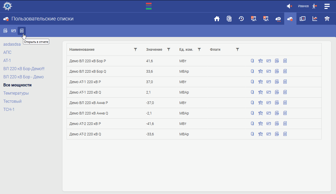336x194 pixels.
Task: Open the hamburger main menu
Action: [327, 6]
